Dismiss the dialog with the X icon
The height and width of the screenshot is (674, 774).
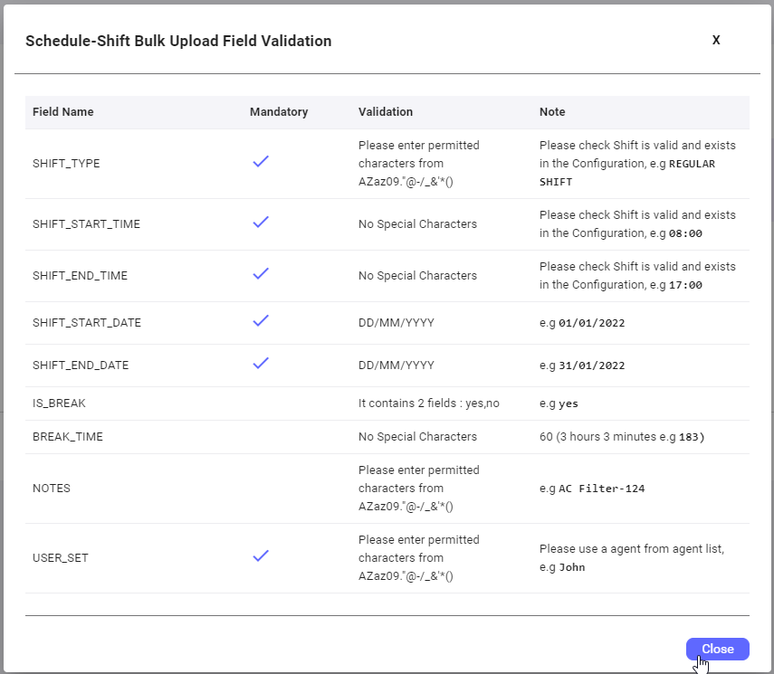[716, 40]
